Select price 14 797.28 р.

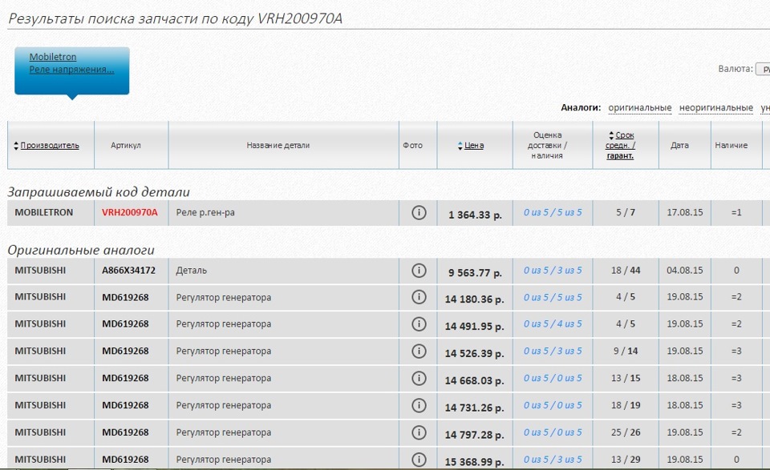click(x=474, y=435)
